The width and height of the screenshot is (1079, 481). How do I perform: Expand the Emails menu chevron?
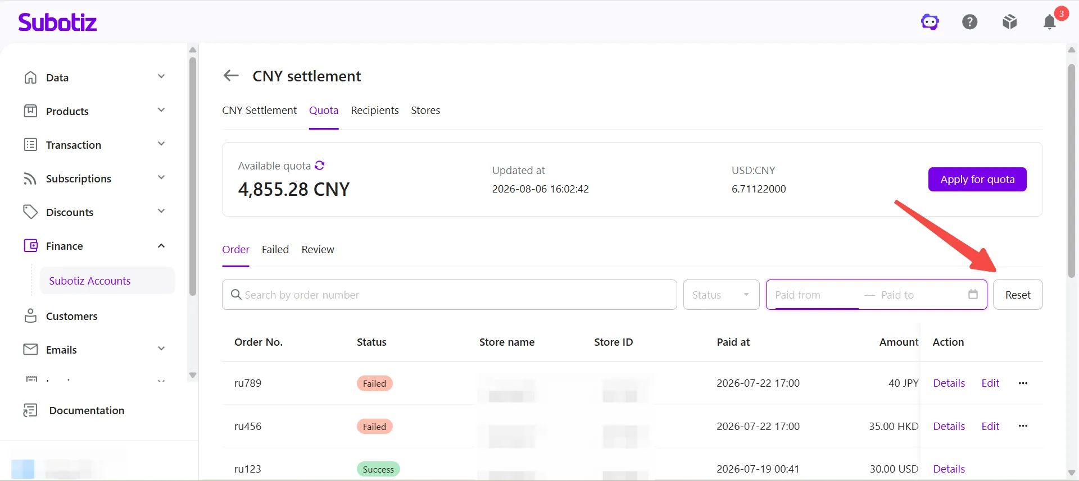(x=161, y=349)
